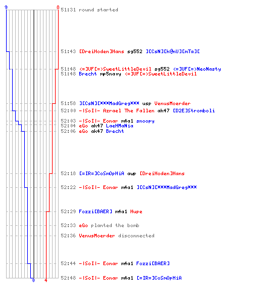Screen dimensions: 272x302
Task: Click snoopy in the 52:03 kill line
Action: (x=145, y=121)
